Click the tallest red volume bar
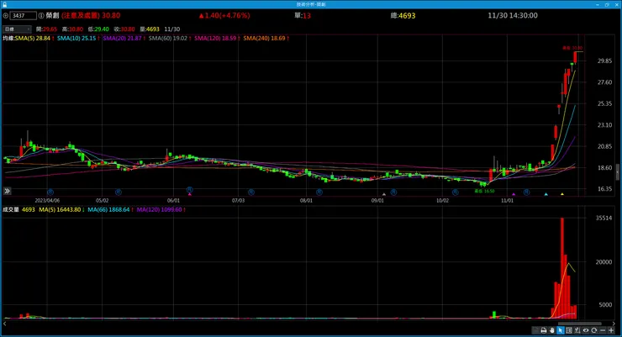The height and width of the screenshot is (337, 622). (562, 268)
